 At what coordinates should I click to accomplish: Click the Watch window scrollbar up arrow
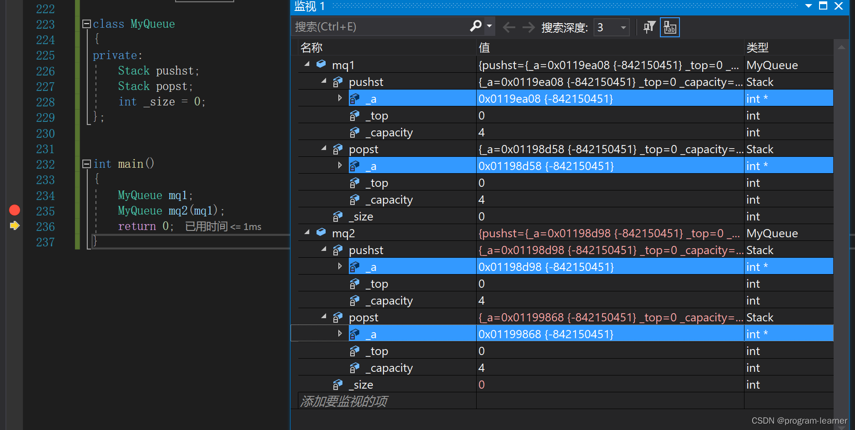coord(841,47)
